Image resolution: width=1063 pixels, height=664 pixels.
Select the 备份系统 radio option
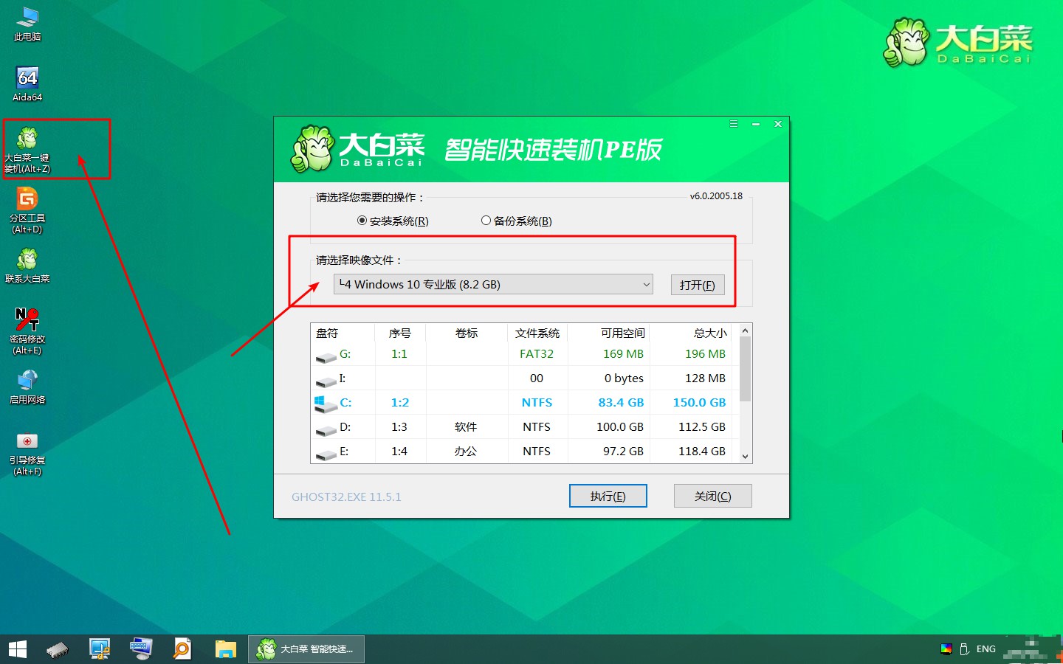pyautogui.click(x=486, y=220)
